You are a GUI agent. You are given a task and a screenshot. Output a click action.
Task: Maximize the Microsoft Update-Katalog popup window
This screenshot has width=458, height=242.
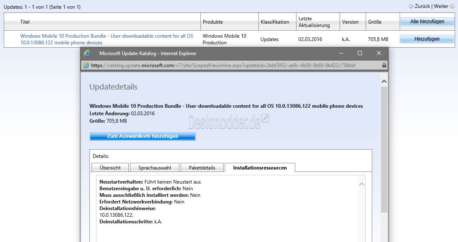360,53
